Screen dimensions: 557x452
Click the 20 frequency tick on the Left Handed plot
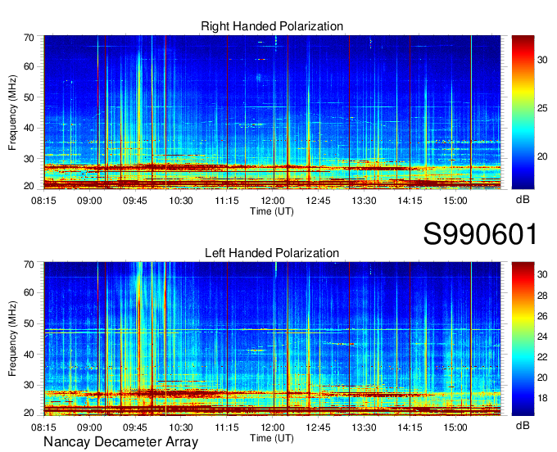[x=29, y=413]
